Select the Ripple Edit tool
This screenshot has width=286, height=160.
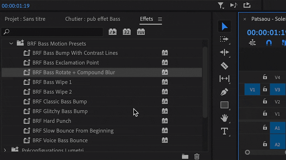[224, 53]
